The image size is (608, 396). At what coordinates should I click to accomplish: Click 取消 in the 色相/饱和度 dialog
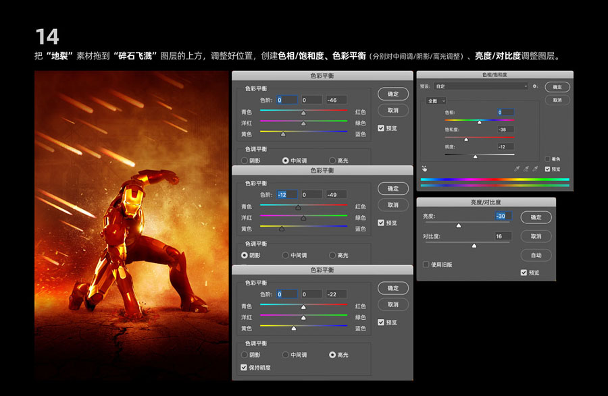point(557,100)
